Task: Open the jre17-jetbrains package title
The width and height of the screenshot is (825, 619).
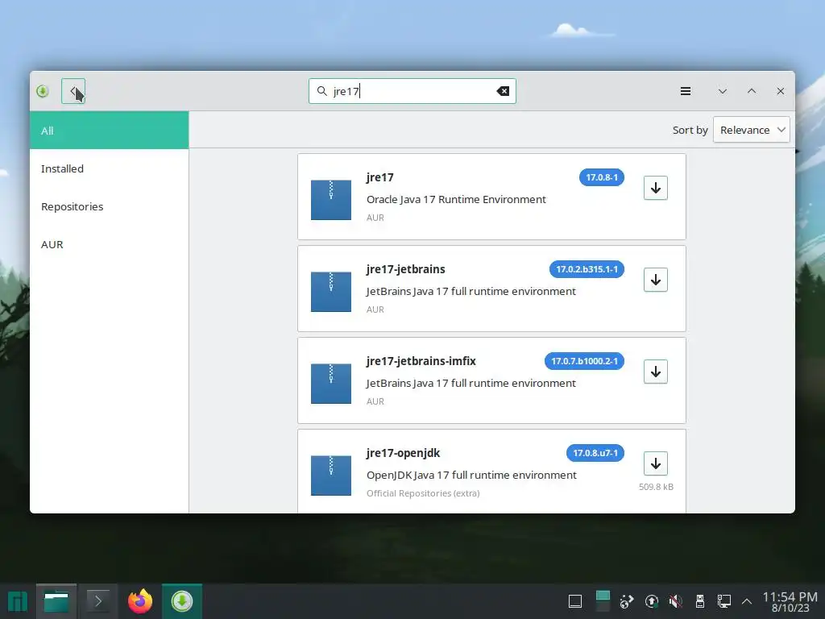Action: pos(406,269)
